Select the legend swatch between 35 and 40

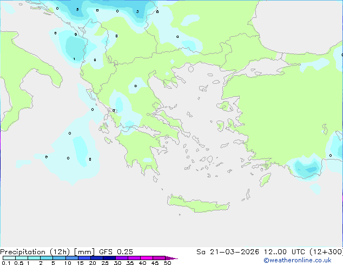pyautogui.click(x=134, y=258)
